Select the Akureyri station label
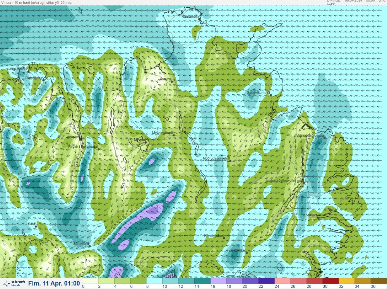The height and width of the screenshot is (289, 387). coord(74,137)
